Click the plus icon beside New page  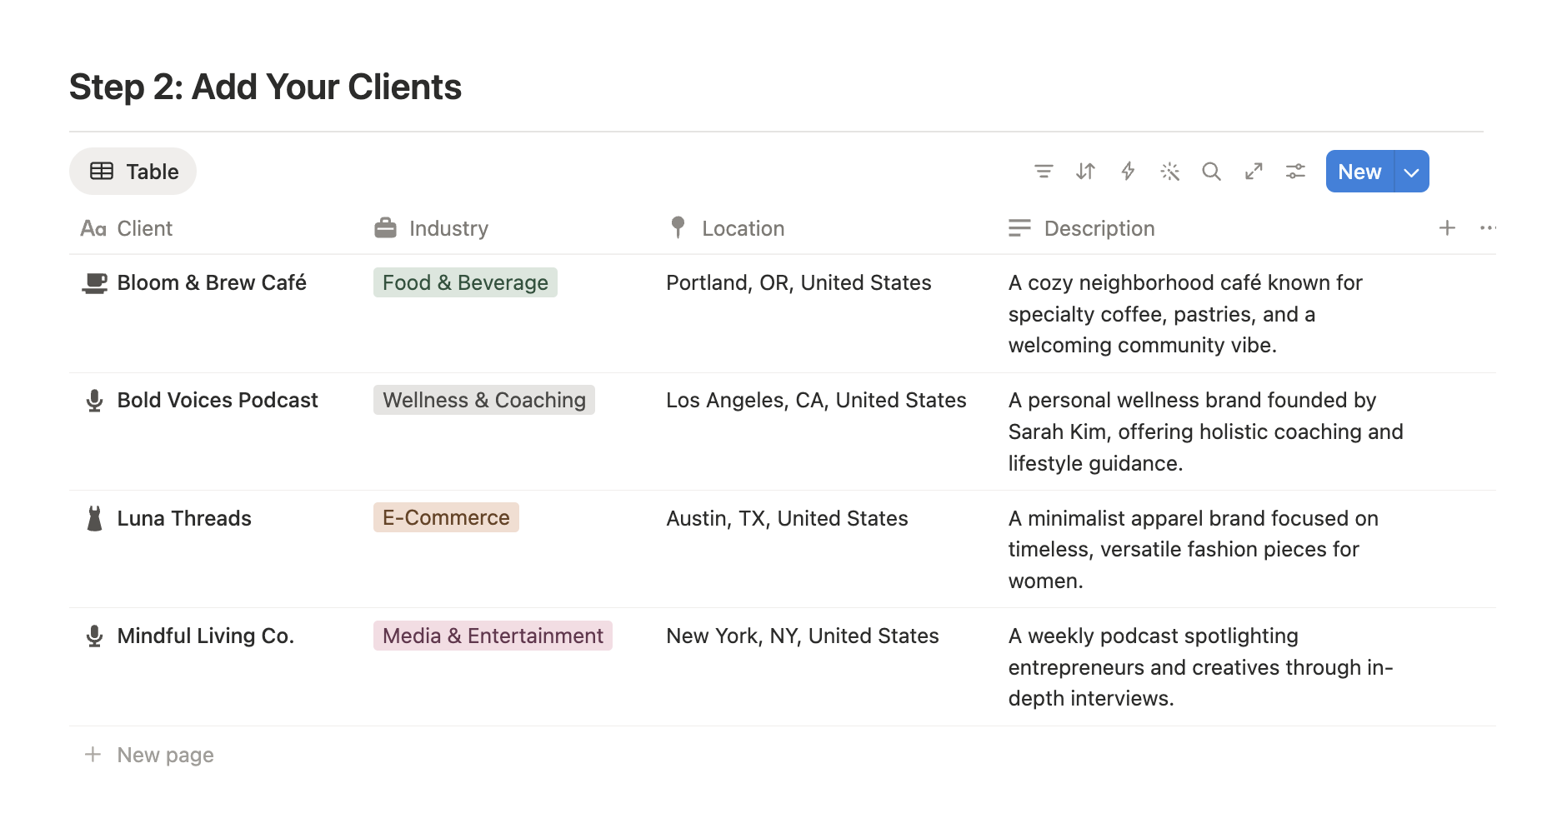pyautogui.click(x=93, y=755)
